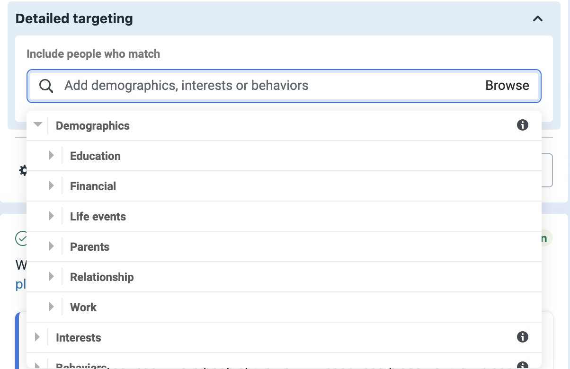Click the green checkmark circle icon
This screenshot has height=369, width=570.
[21, 238]
